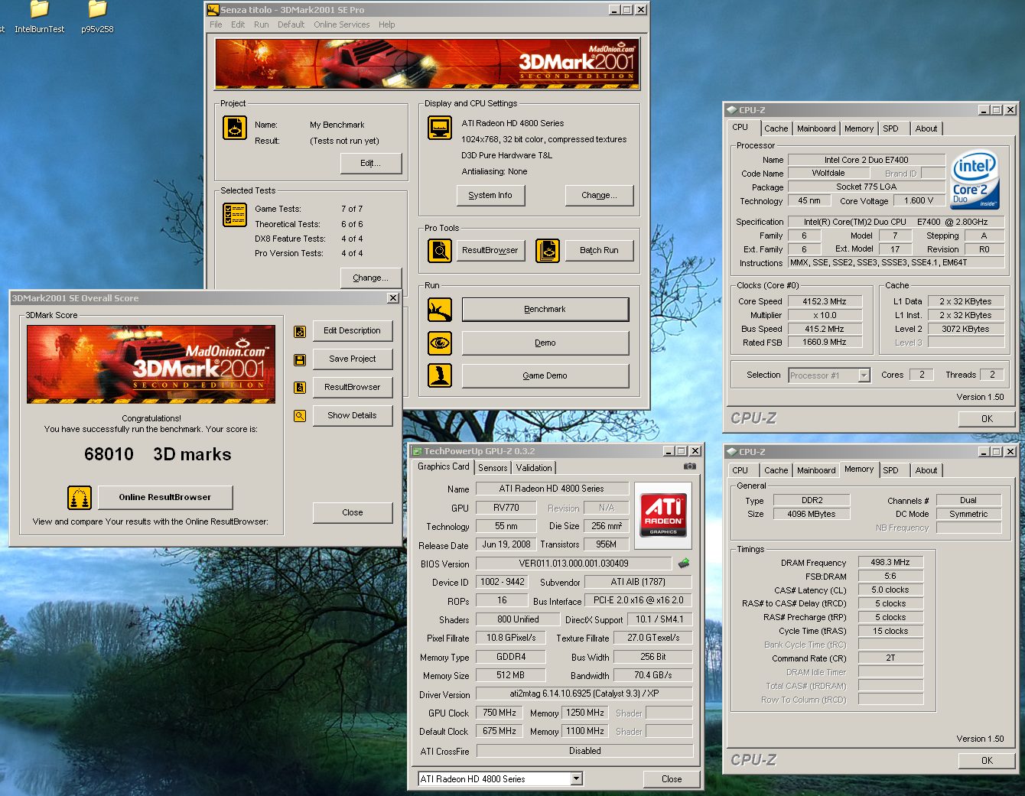Screen dimensions: 1025x796
Task: Select Graphics Card tab in GPU-Z
Action: [x=443, y=466]
